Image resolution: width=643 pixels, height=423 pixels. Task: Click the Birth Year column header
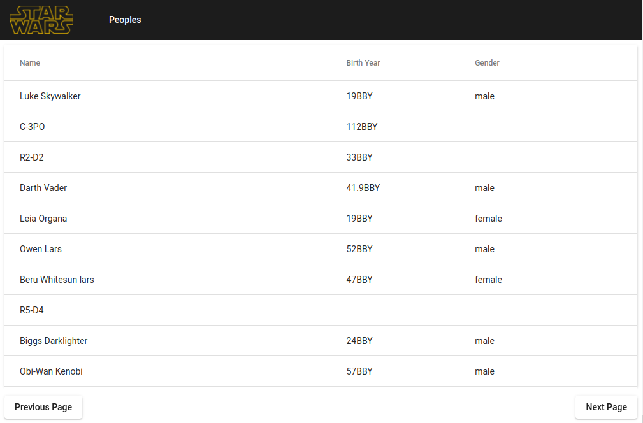pos(363,63)
